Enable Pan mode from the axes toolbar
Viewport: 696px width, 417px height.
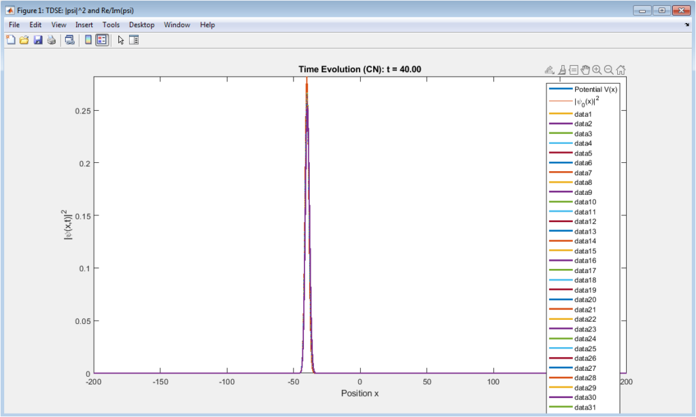pos(585,69)
